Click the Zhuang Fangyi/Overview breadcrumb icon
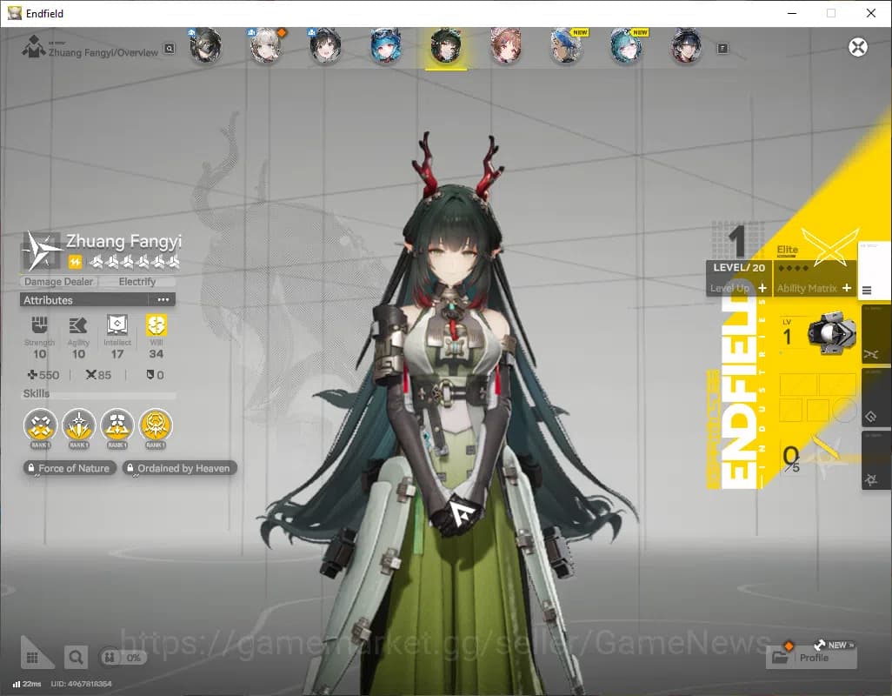 pyautogui.click(x=34, y=47)
